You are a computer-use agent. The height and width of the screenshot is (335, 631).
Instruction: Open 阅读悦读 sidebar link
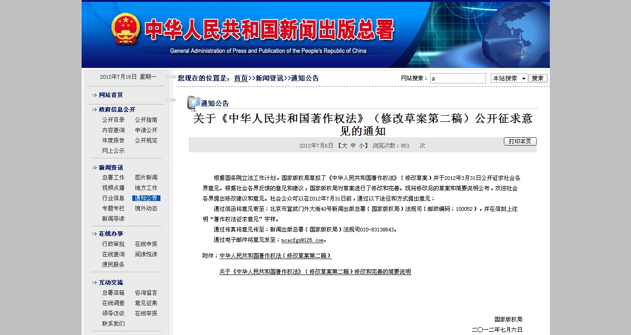tap(146, 254)
